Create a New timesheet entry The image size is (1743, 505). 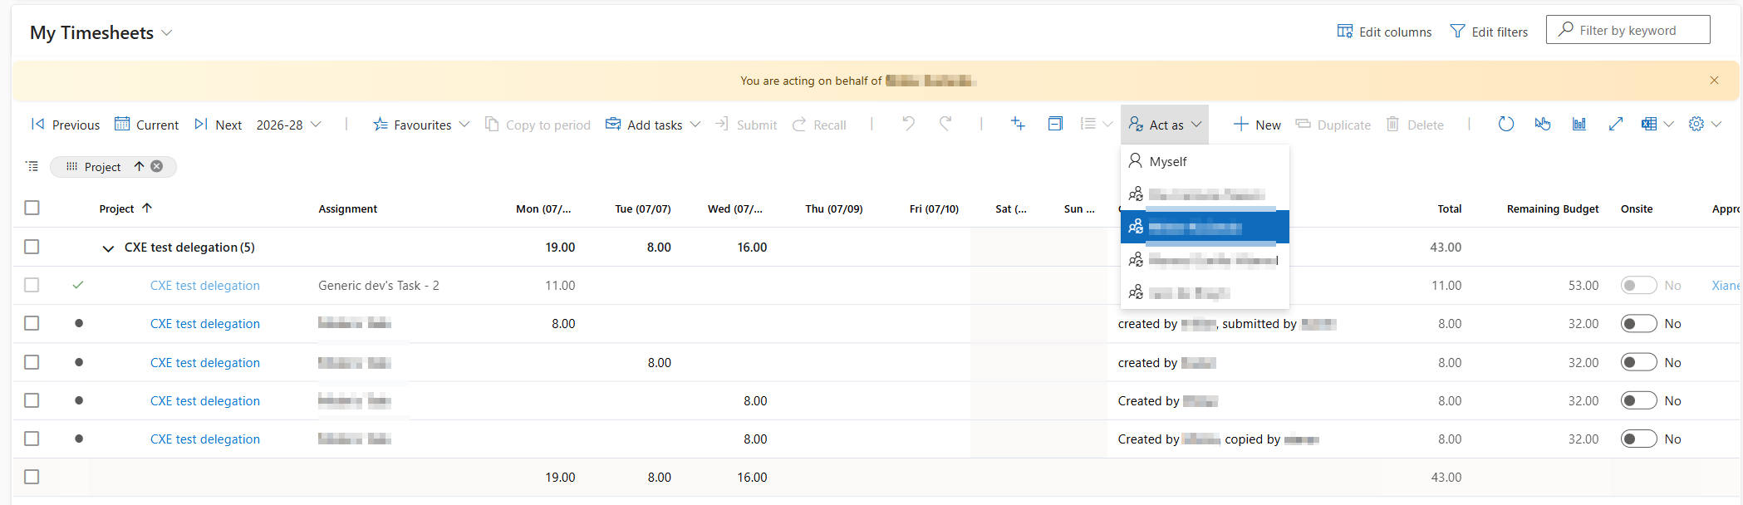click(1257, 125)
